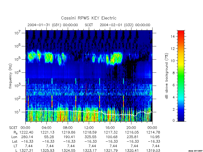Select the start date '2004-01-31 (031) 00:00:00'
The width and height of the screenshot is (203, 152).
click(x=53, y=25)
